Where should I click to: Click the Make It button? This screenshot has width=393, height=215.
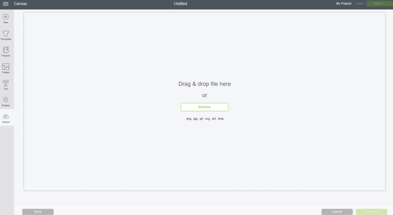click(380, 3)
